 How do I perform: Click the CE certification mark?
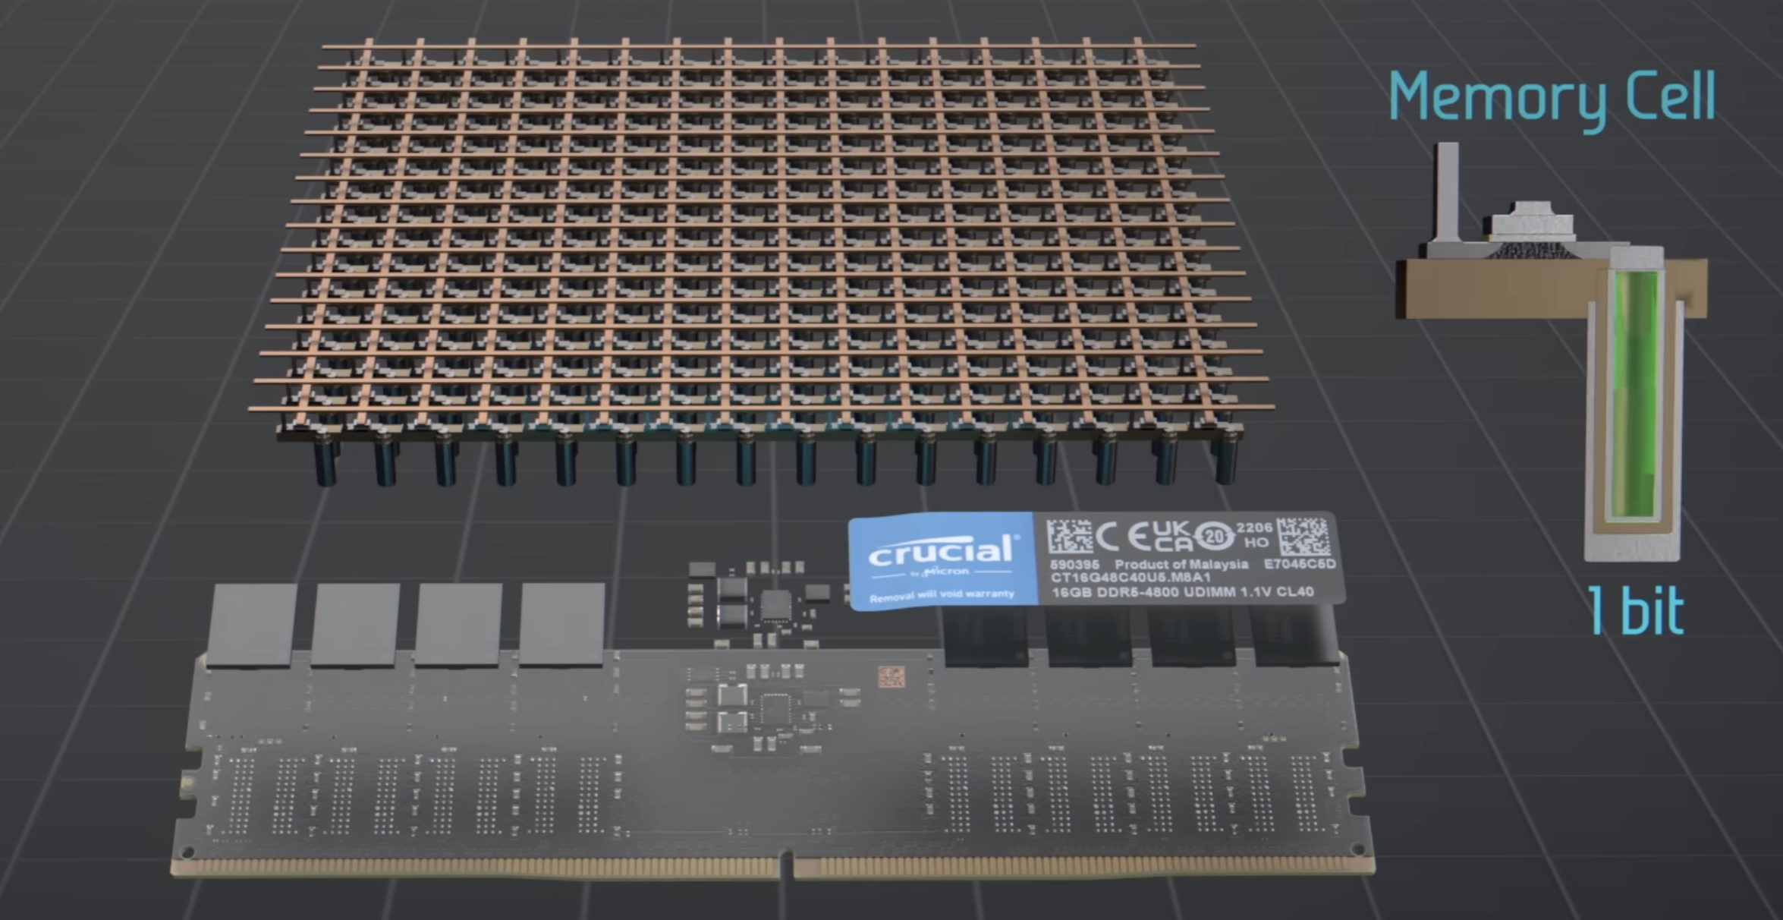(x=1125, y=537)
